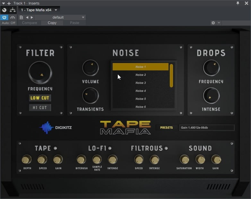Screen dimensions: 251x199
Task: Open the sidechain routing icon
Action: [13, 10]
